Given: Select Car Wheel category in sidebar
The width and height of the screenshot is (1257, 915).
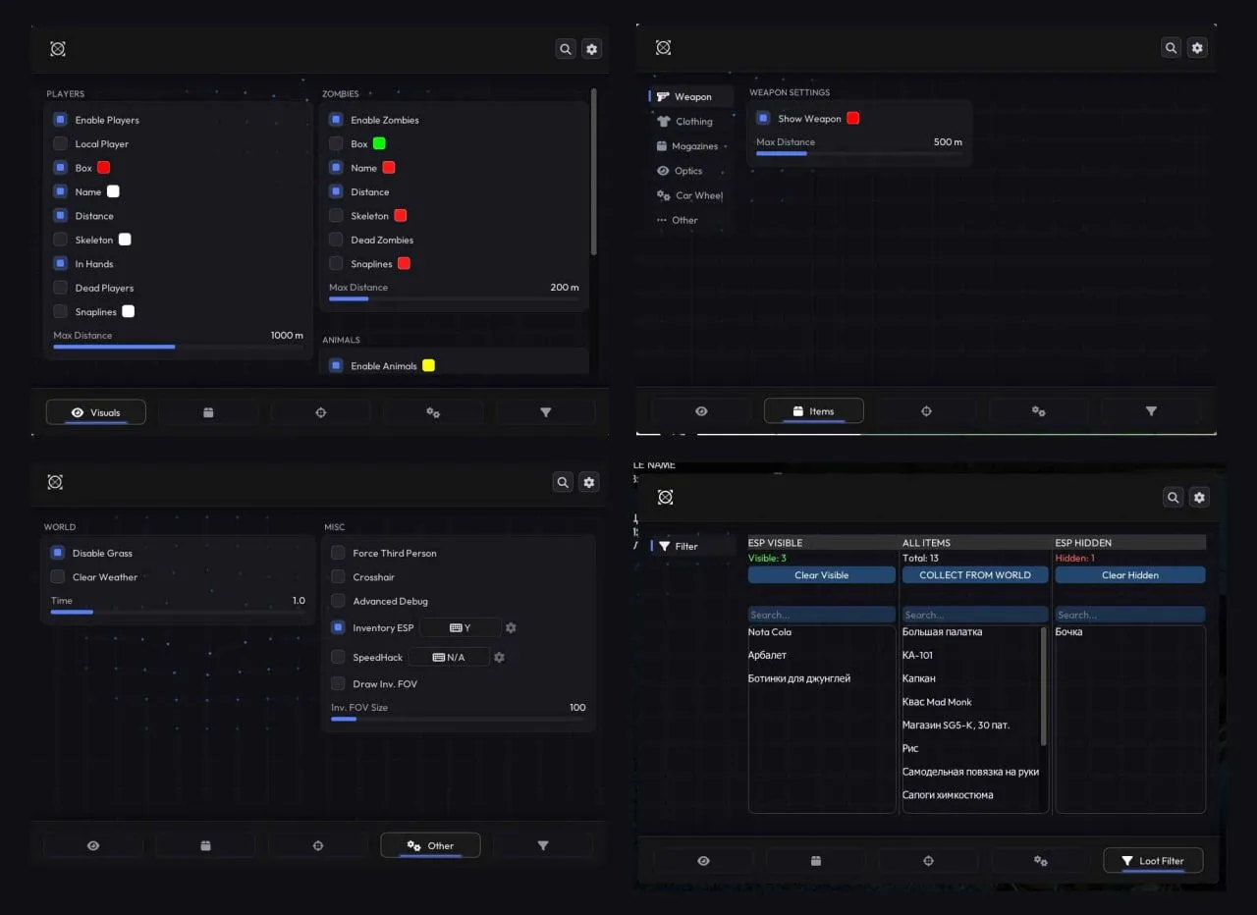Looking at the screenshot, I should click(692, 195).
